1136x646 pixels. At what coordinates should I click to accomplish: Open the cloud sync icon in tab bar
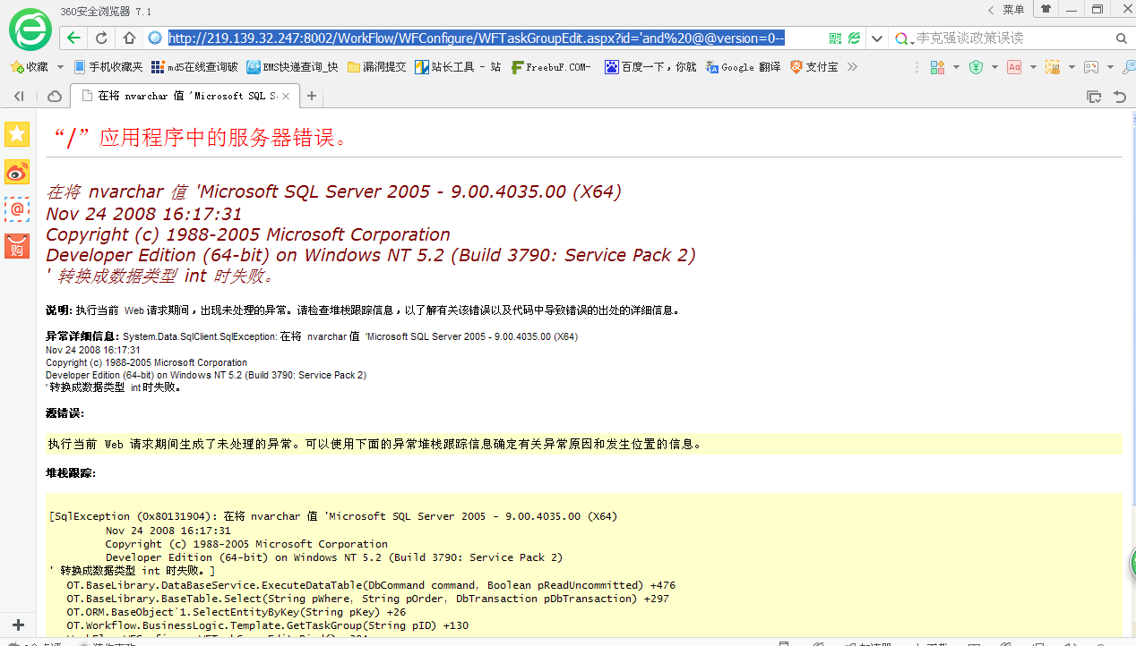[54, 96]
